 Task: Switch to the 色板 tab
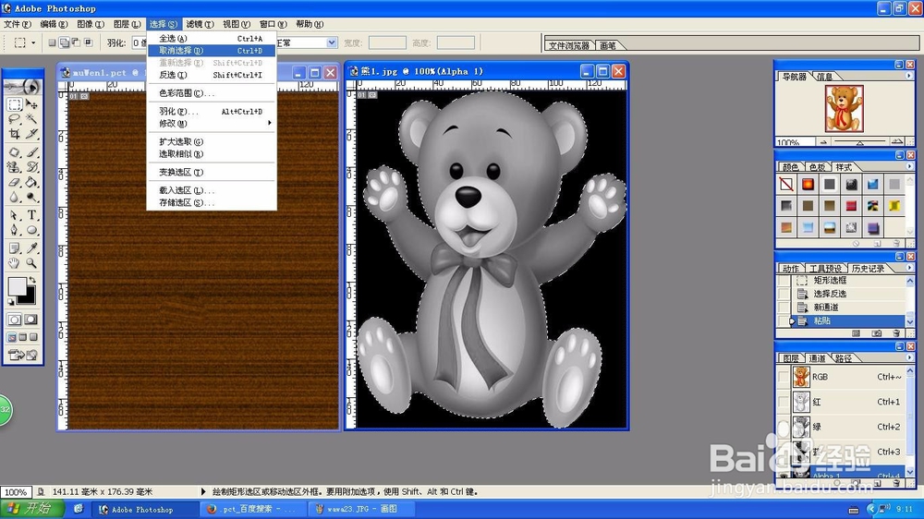[x=817, y=167]
